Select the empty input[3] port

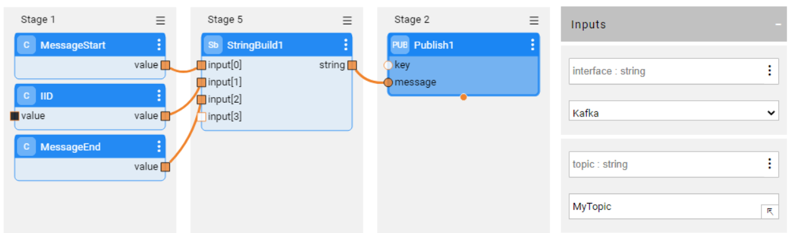[x=201, y=116]
